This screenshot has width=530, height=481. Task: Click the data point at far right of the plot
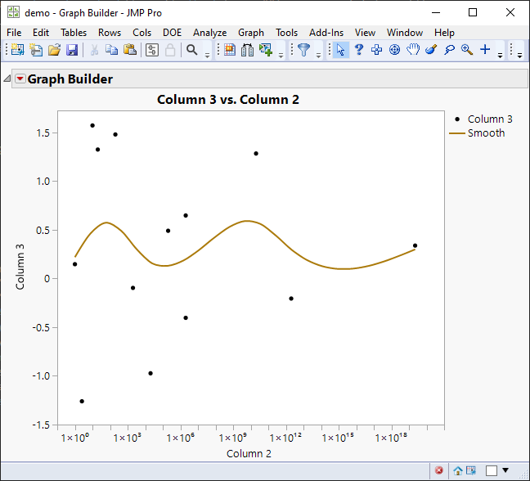tap(415, 245)
